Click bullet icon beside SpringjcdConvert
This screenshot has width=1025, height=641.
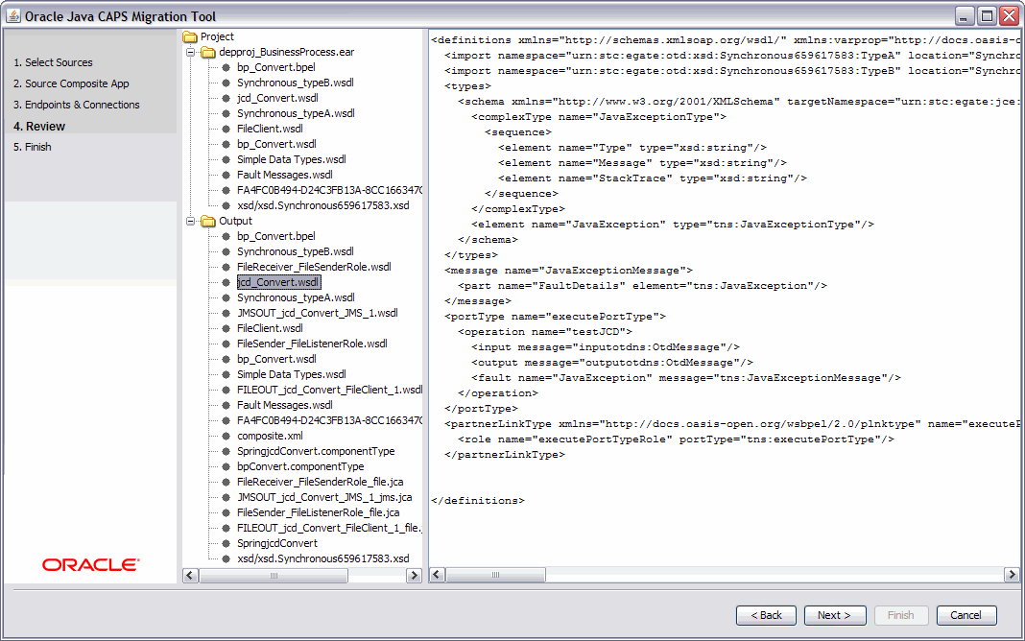(x=226, y=544)
